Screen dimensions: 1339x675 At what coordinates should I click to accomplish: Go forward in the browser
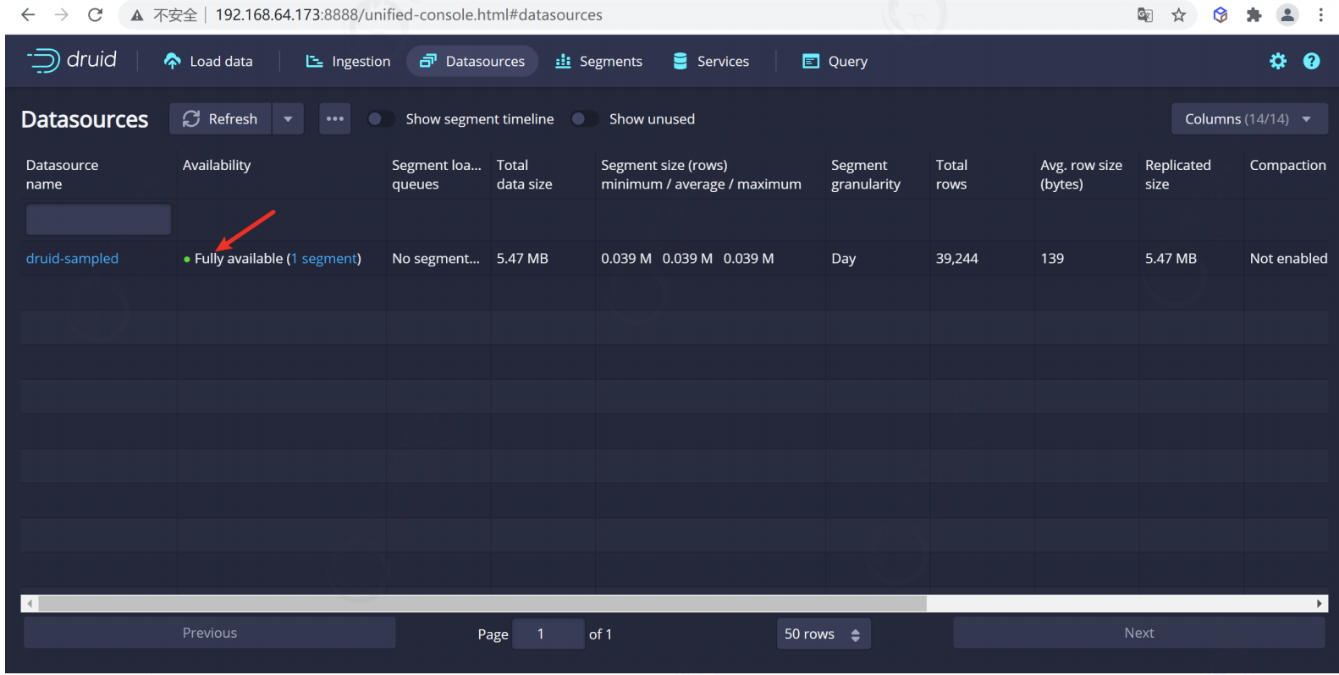point(62,14)
